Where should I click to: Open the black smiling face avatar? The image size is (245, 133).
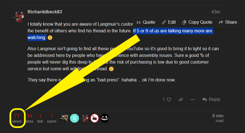(x=105, y=118)
